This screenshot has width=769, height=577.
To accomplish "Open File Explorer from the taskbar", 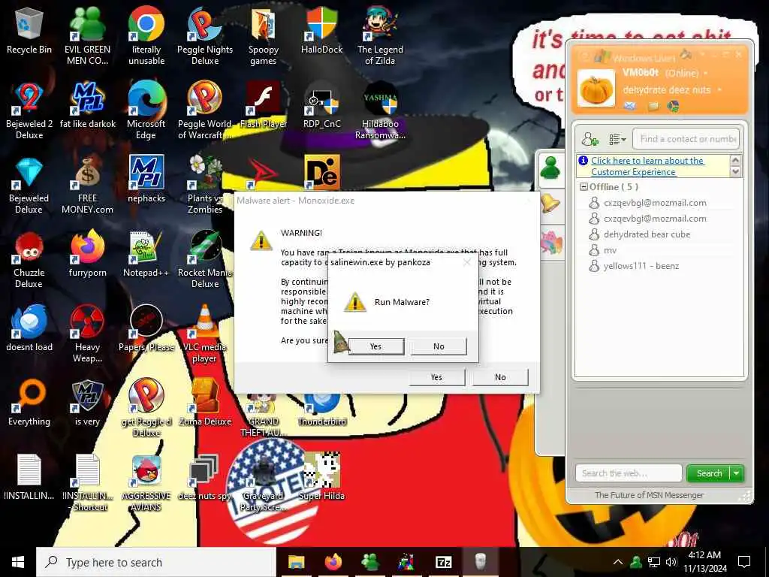I will (x=296, y=562).
